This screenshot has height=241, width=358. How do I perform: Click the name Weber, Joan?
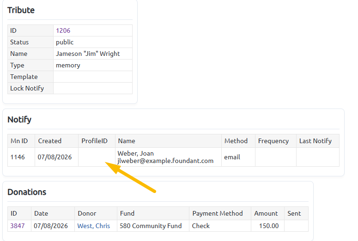[136, 153]
